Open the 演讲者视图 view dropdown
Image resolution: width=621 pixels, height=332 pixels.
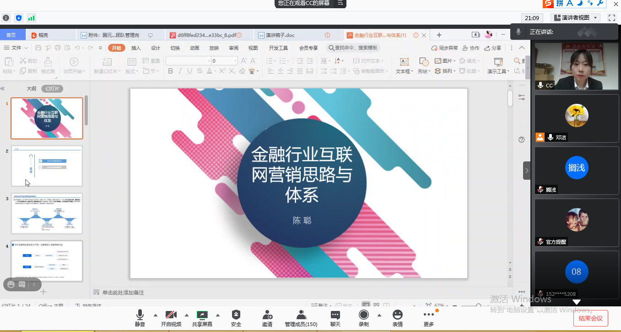(x=576, y=18)
